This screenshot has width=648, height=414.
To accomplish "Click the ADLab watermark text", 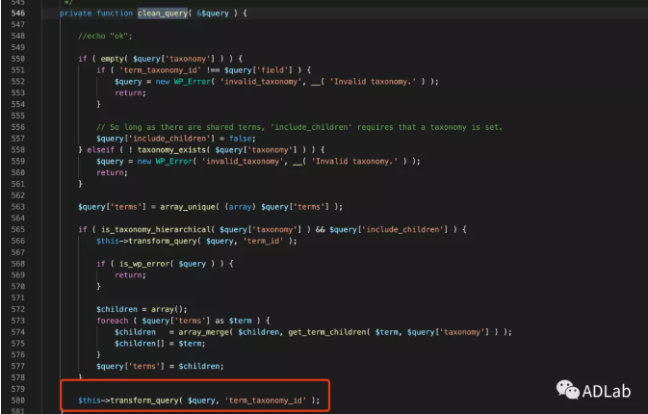I will tap(609, 390).
